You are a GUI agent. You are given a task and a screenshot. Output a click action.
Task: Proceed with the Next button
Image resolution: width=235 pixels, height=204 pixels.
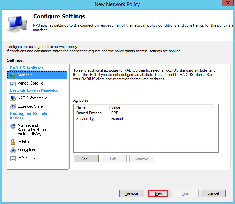(x=159, y=193)
